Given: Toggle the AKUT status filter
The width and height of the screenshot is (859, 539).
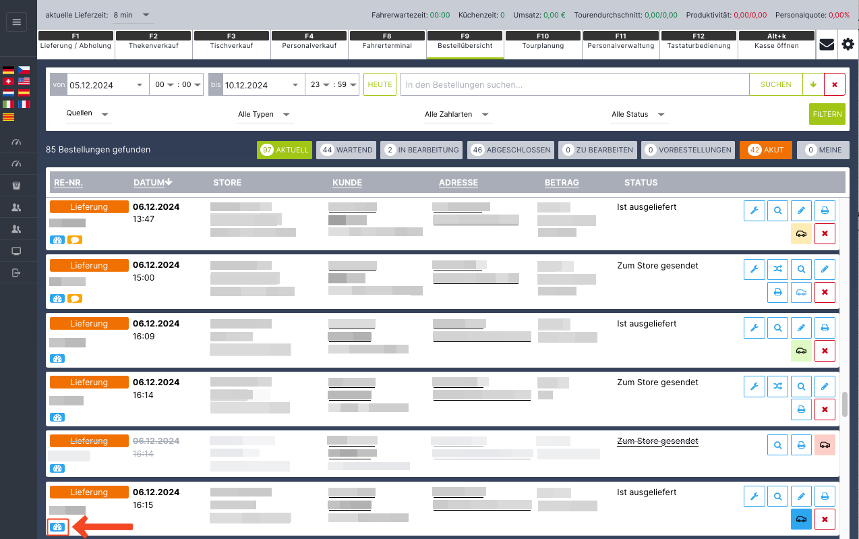Looking at the screenshot, I should 765,150.
